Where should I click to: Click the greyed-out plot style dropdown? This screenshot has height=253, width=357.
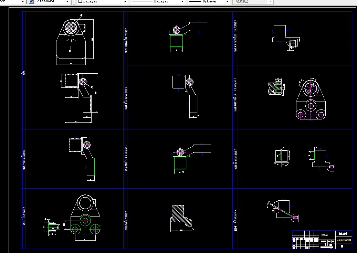pyautogui.click(x=253, y=2)
